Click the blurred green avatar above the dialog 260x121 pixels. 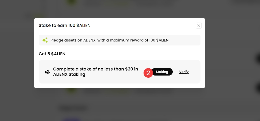[x=72, y=3]
